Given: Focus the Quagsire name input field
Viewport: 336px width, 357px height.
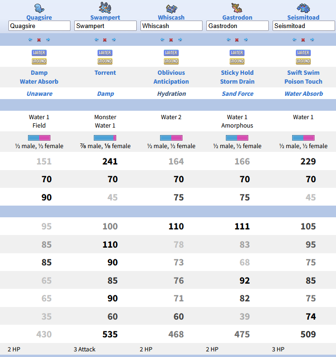Looking at the screenshot, I should [39, 26].
